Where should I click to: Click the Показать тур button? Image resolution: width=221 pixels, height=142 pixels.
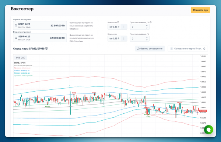pyautogui.click(x=200, y=10)
